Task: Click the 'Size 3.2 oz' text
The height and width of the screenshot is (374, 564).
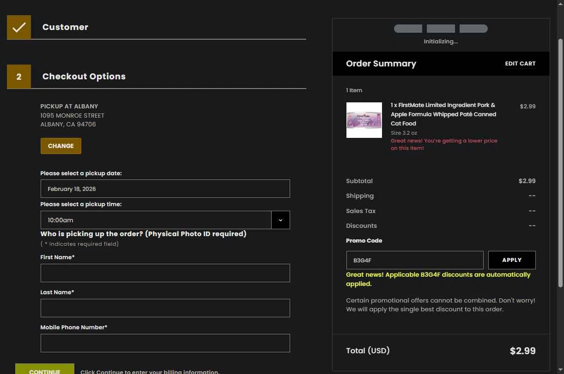Action: [404, 133]
